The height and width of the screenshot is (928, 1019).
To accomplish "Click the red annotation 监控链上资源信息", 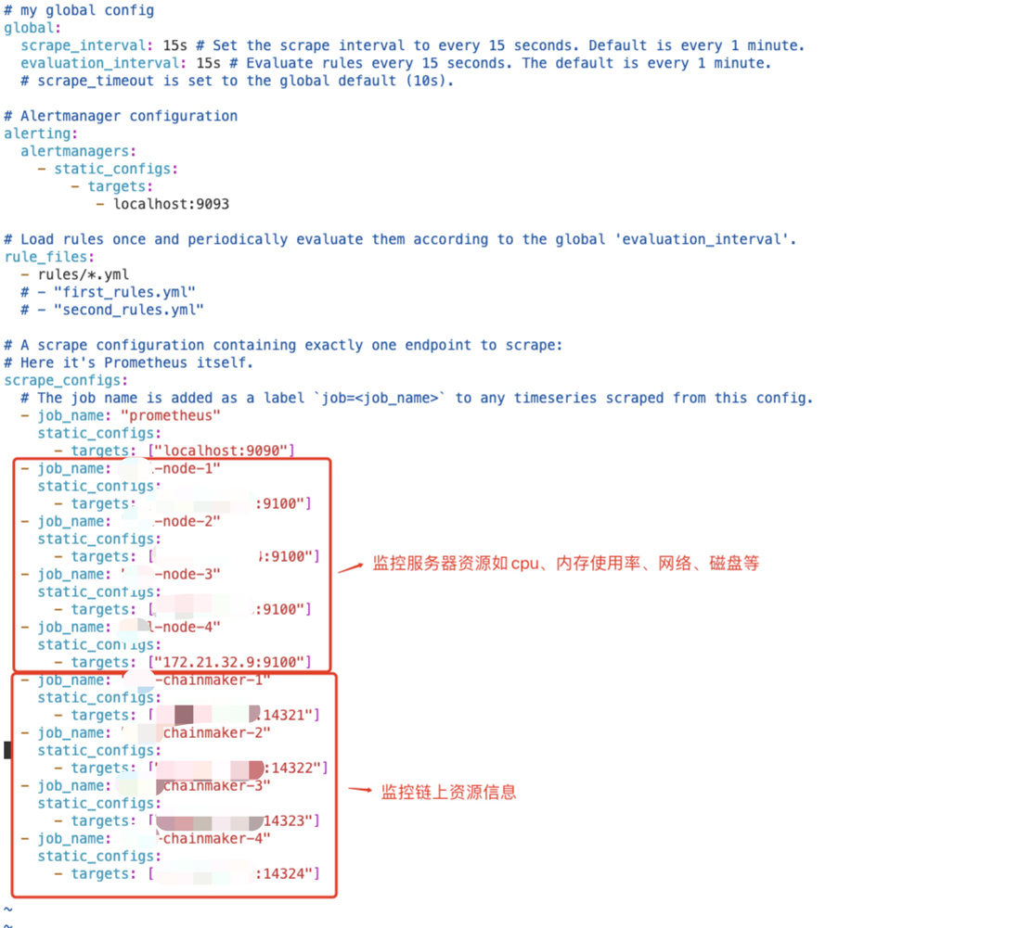I will [448, 792].
